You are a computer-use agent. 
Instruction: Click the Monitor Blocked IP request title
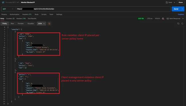click(x=28, y=2)
